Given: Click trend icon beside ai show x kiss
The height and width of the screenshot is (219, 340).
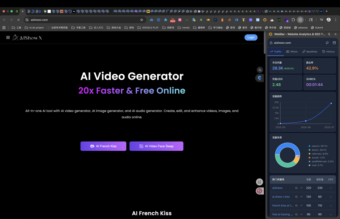Looking at the screenshot, I should click(x=301, y=197).
